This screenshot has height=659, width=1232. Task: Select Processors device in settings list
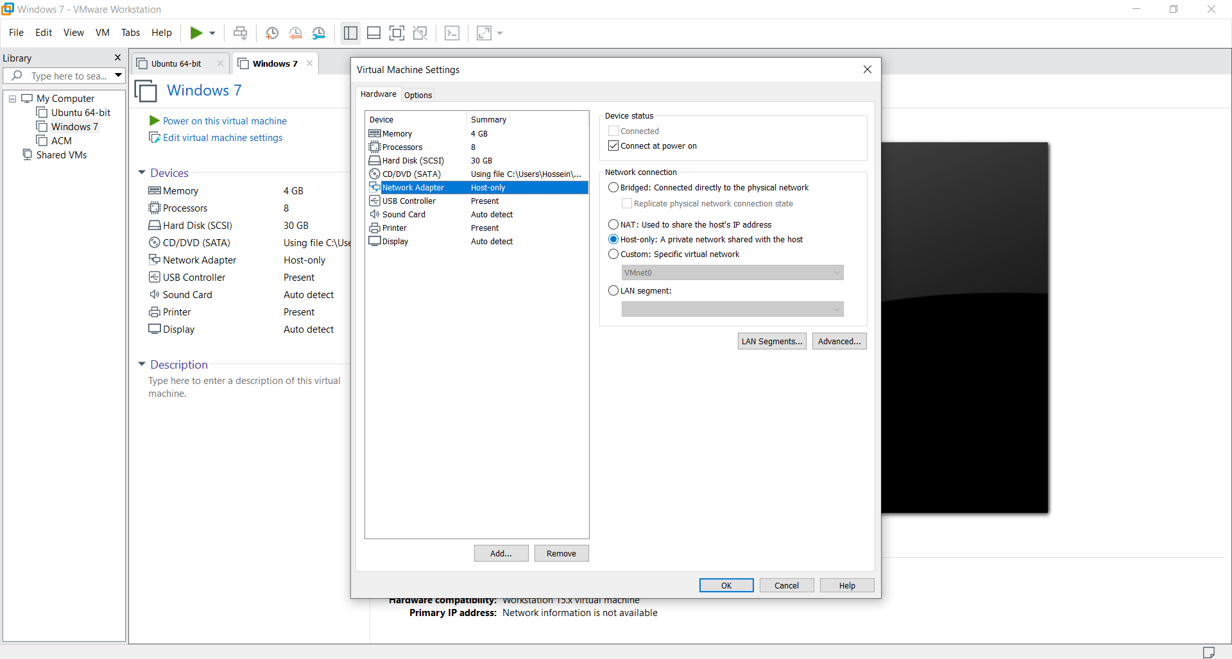(x=476, y=147)
